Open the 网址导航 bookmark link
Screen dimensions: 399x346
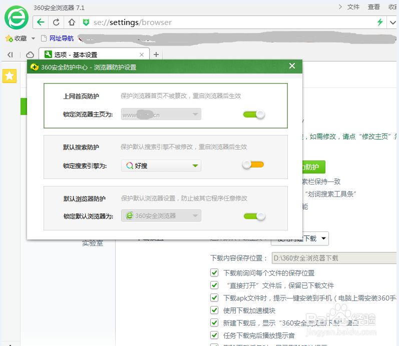click(x=61, y=38)
